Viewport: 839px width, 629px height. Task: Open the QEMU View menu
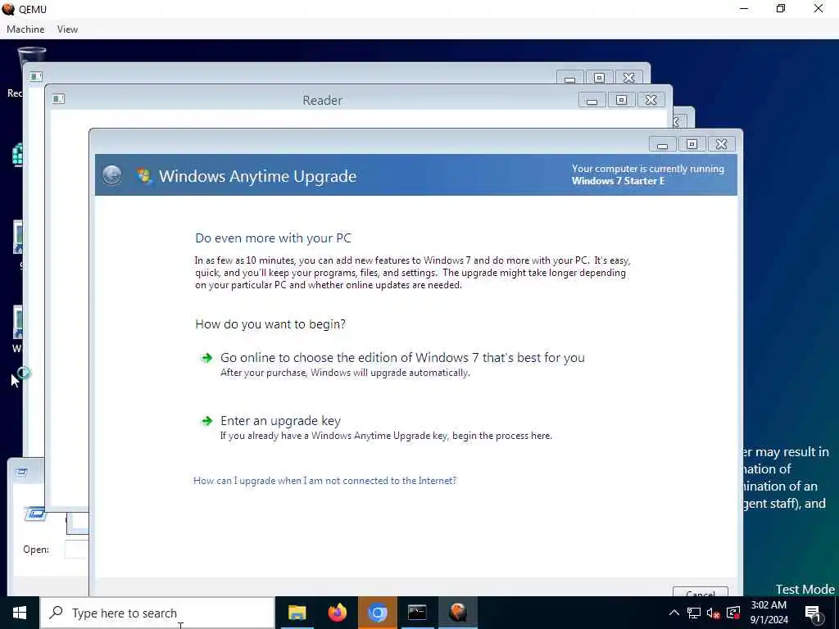67,29
